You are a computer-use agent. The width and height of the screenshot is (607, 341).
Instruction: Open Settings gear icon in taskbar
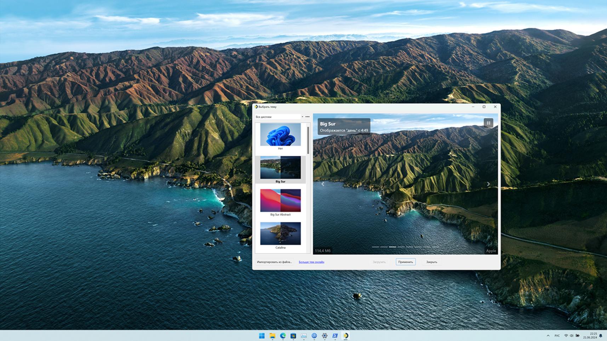[325, 336]
